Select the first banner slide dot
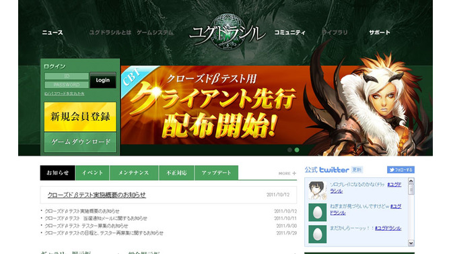 289,150
